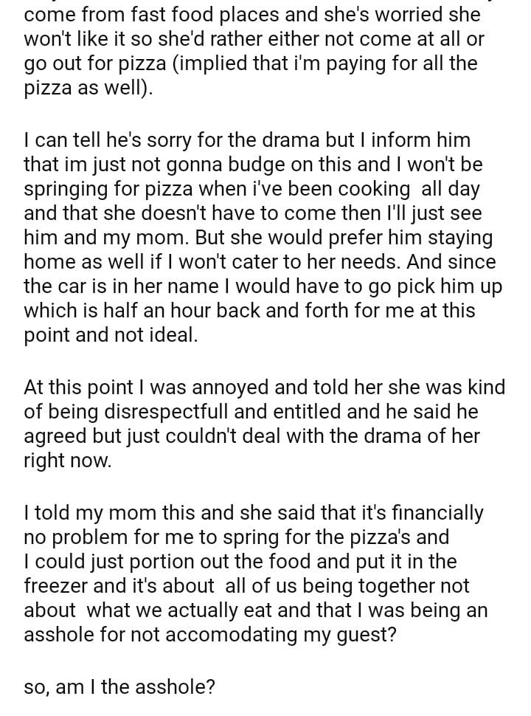
Task: Click the line starting "the car is in her name"
Action: (x=263, y=286)
